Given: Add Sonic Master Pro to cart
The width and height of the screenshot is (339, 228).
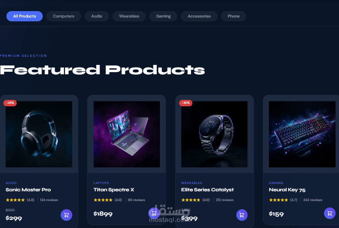Looking at the screenshot, I should click(66, 215).
